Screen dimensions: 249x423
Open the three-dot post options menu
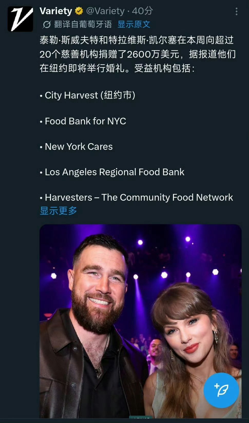(236, 11)
